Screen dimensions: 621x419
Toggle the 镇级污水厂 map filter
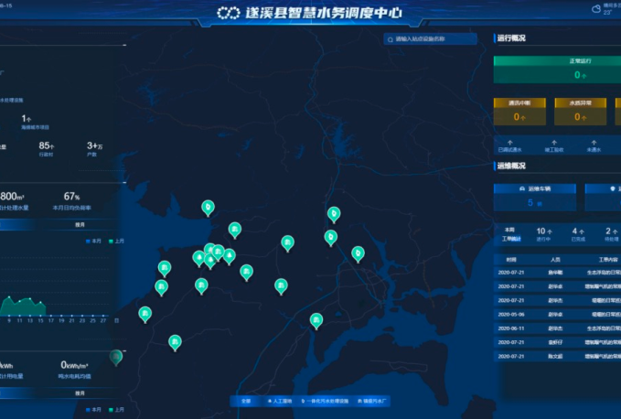(368, 401)
